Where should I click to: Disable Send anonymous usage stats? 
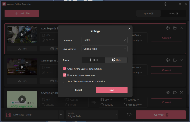click(x=65, y=75)
